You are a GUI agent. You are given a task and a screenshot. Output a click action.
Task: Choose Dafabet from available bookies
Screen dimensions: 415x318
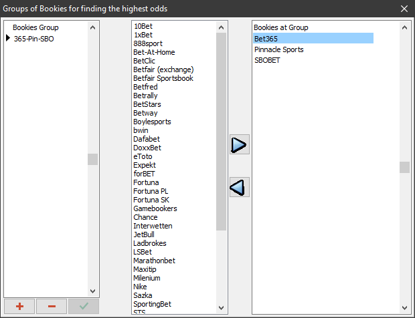click(x=147, y=139)
